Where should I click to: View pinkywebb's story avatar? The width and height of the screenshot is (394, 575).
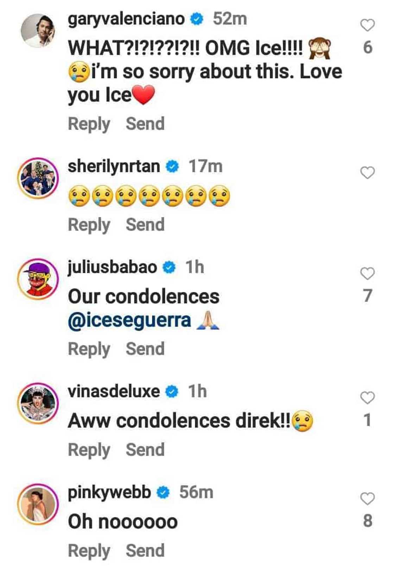click(x=38, y=504)
